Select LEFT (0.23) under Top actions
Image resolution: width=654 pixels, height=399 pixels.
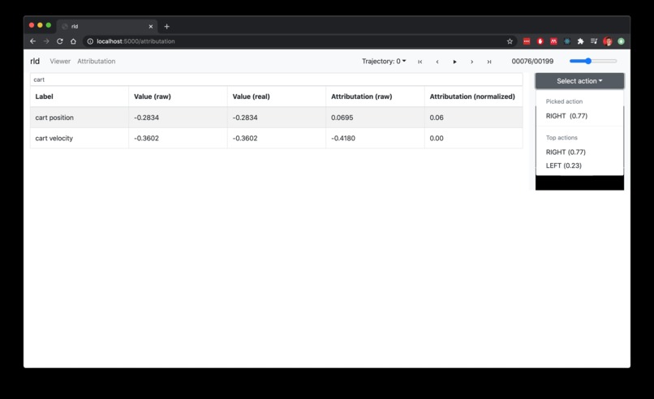(x=563, y=165)
